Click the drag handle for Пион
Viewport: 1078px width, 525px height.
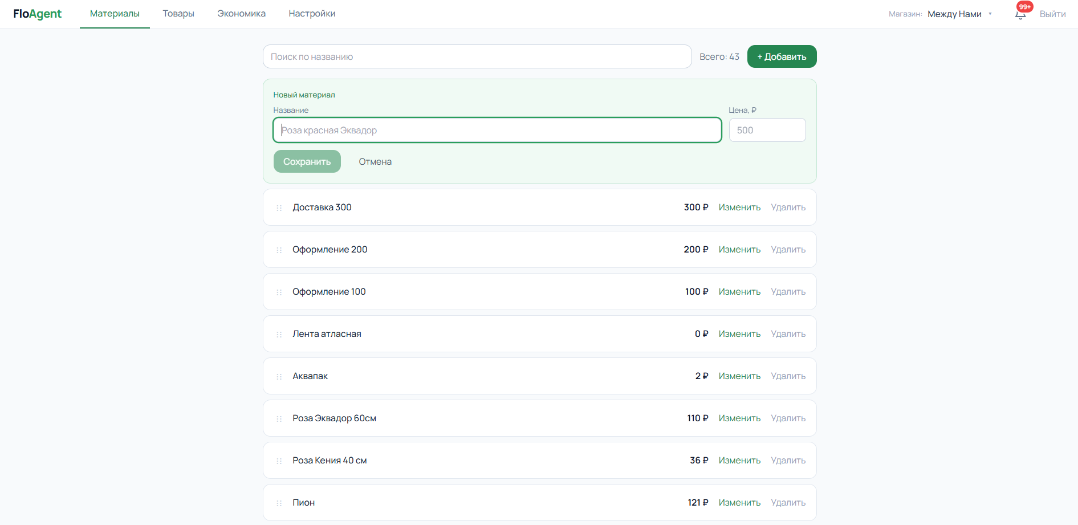click(279, 503)
